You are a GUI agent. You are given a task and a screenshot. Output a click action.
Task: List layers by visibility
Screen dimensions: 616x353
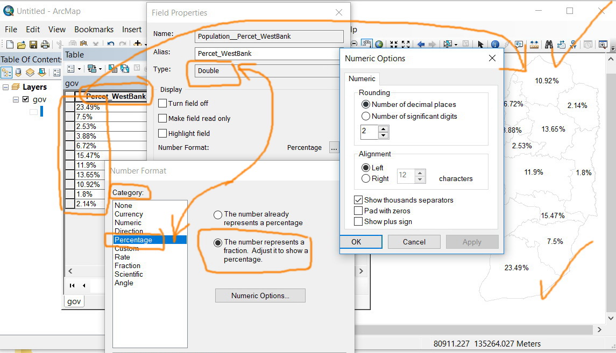[30, 72]
